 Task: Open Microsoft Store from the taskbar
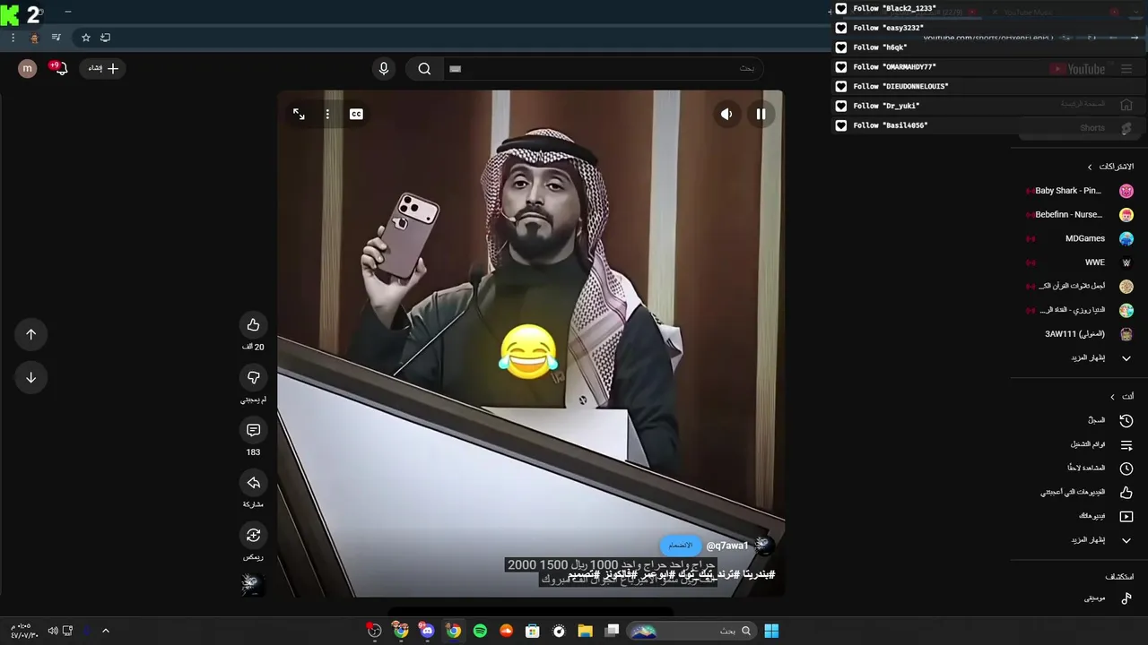pyautogui.click(x=533, y=631)
